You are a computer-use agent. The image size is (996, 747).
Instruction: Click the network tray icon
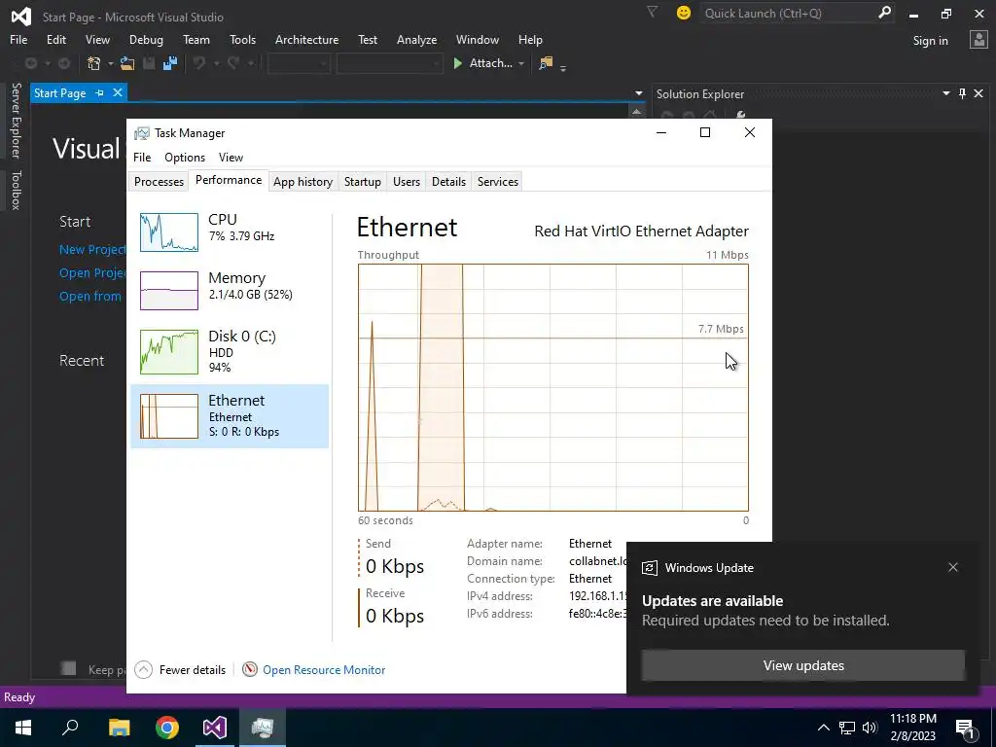point(847,728)
